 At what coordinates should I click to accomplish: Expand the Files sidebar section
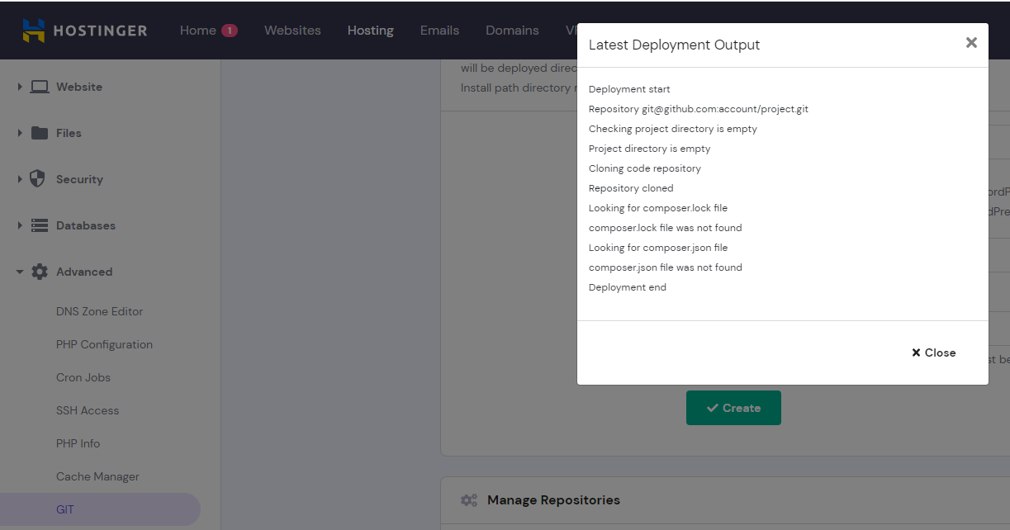[19, 132]
